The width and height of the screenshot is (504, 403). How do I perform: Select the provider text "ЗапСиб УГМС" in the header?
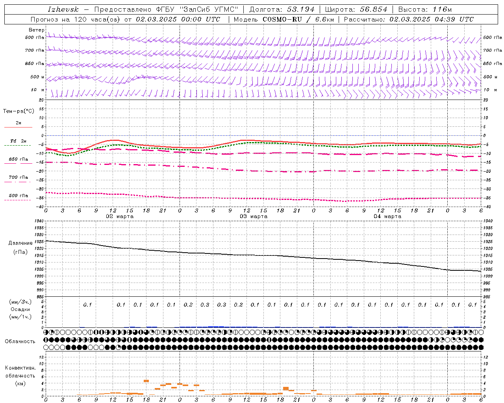pyautogui.click(x=209, y=9)
